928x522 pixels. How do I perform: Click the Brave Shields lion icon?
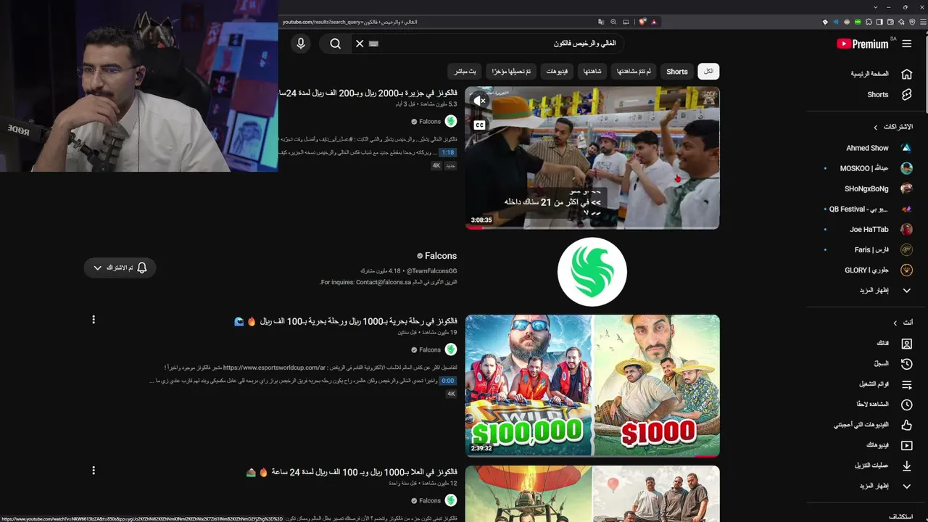click(x=642, y=22)
